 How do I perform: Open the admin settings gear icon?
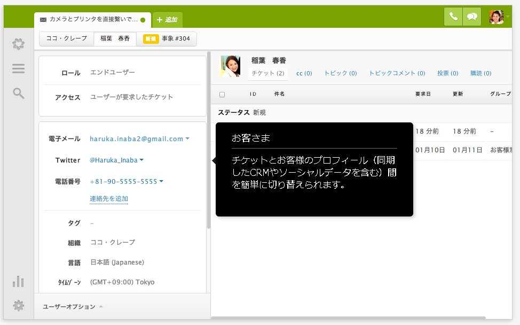tap(18, 305)
